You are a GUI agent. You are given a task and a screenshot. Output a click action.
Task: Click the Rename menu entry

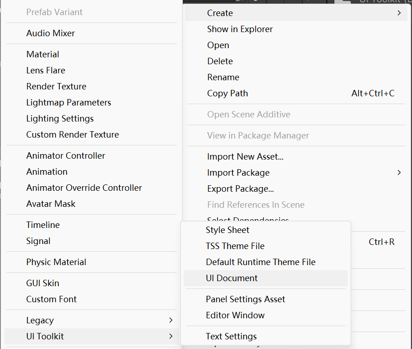coord(223,77)
